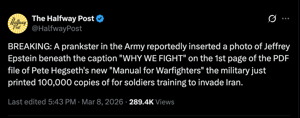Click The Halfway Post profile avatar
Viewport: 300px width, 118px height.
pyautogui.click(x=19, y=24)
